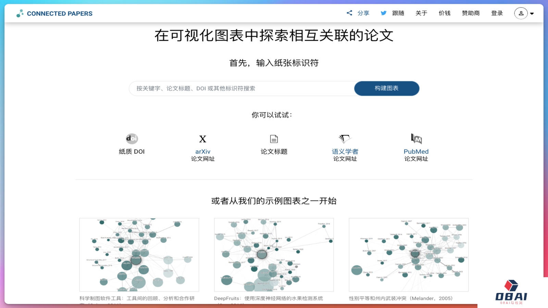Screen dimensions: 548x308
Task: Click the Connected Papers logo icon
Action: tap(20, 13)
